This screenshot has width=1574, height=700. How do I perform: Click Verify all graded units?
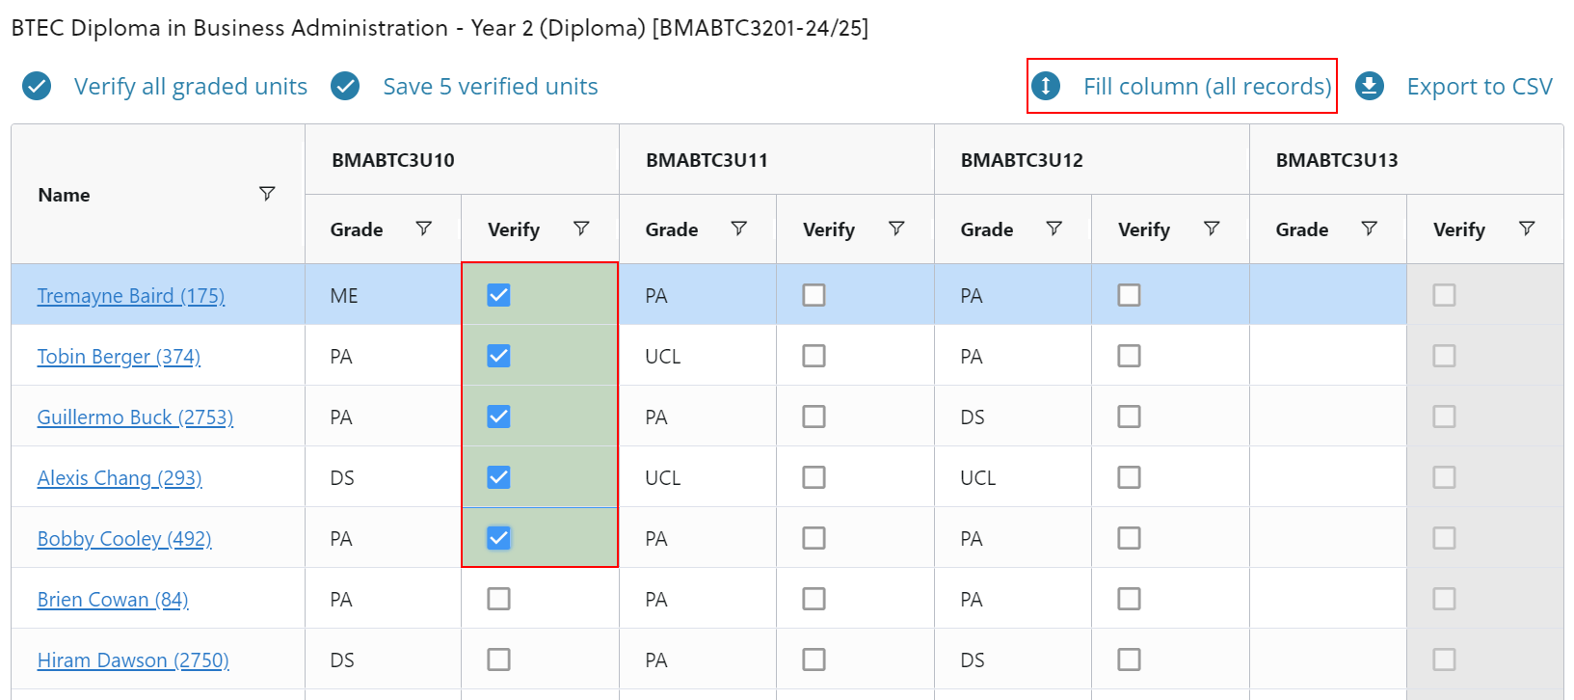coord(190,87)
